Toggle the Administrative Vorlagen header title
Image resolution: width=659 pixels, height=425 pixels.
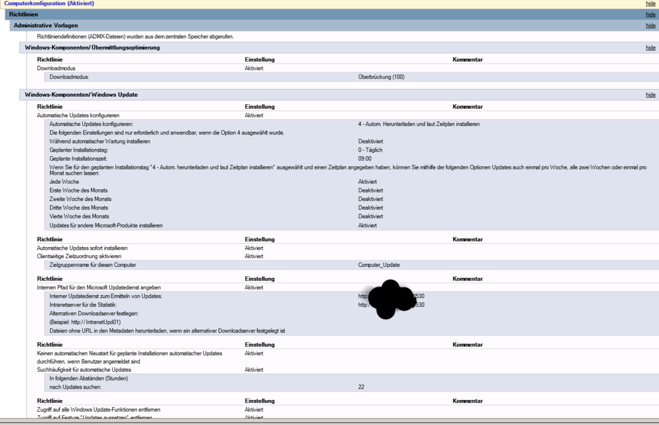click(45, 26)
